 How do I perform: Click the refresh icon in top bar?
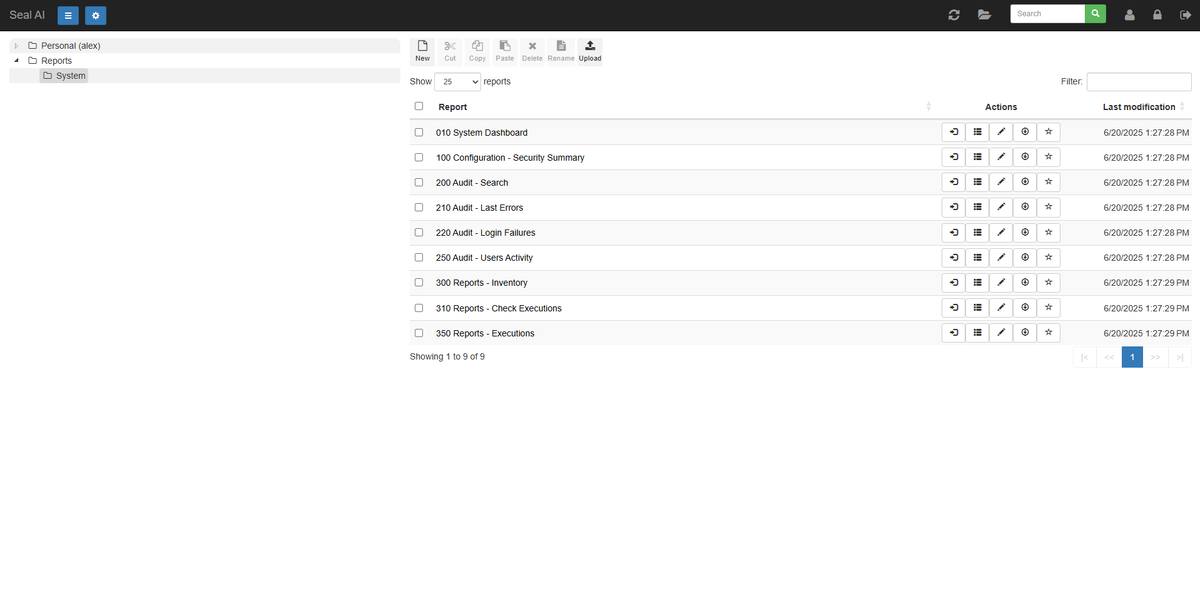click(953, 15)
